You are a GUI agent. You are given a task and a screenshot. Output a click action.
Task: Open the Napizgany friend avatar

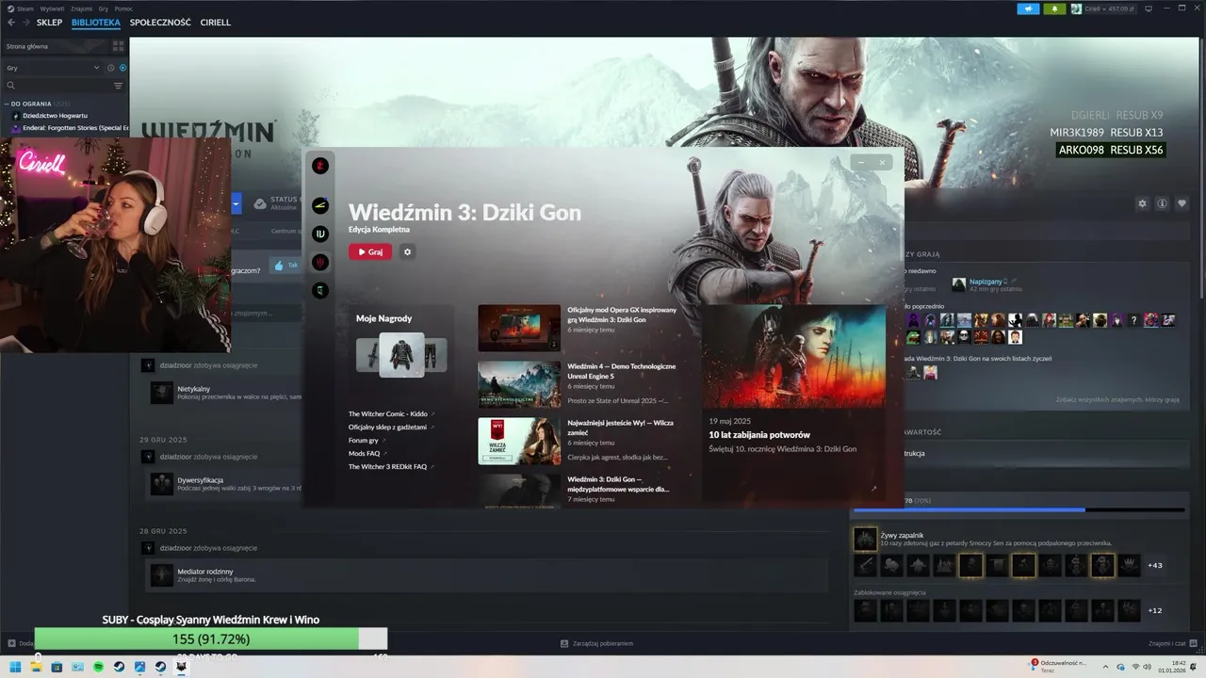958,283
